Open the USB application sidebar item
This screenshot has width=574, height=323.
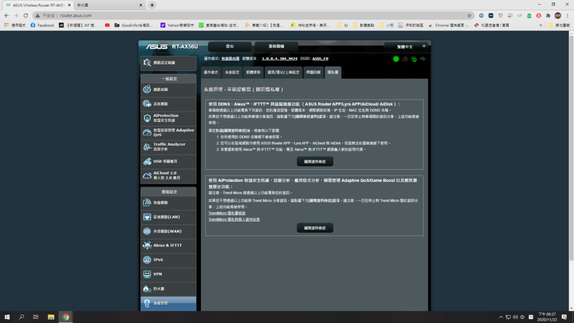tap(168, 161)
